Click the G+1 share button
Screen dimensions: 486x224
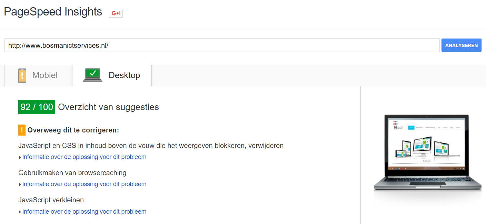(x=116, y=13)
